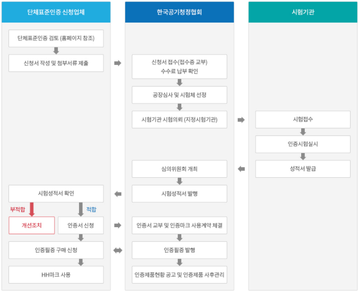Click the double-headed arrow beside 인증필증 발행
The width and height of the screenshot is (360, 293).
coord(118,250)
